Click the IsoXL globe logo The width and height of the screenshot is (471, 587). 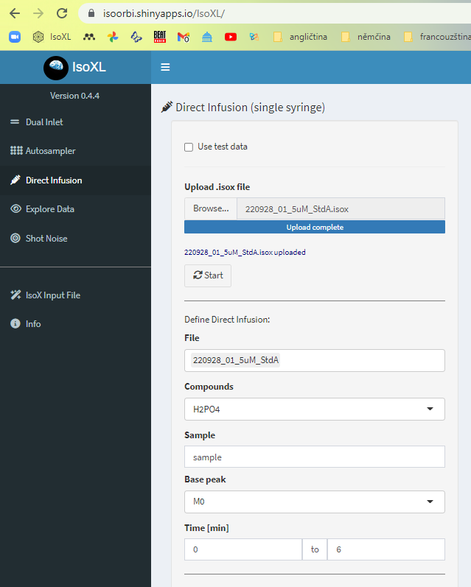[x=56, y=68]
